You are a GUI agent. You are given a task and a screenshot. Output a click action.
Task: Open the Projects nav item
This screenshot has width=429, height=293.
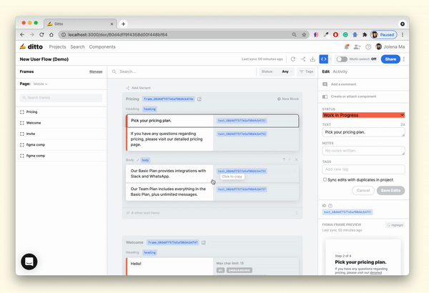[57, 46]
